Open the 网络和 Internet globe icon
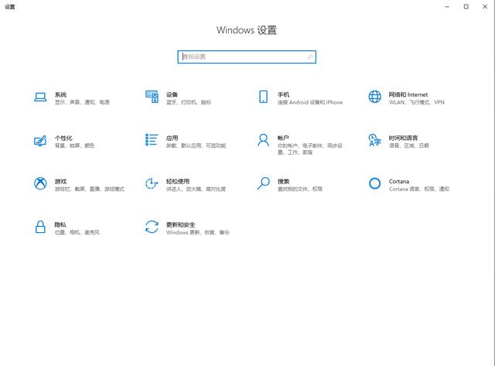This screenshot has height=366, width=495. [374, 97]
